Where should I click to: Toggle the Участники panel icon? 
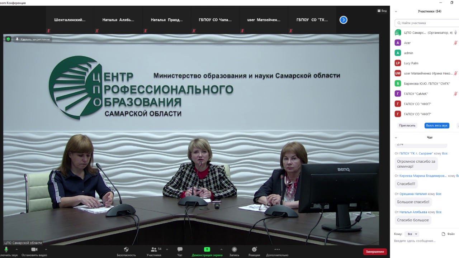154,249
